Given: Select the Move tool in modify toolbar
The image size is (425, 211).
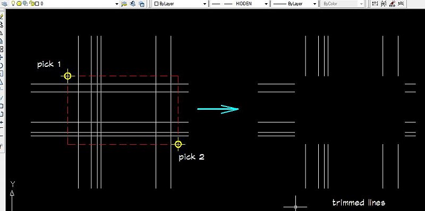Looking at the screenshot, I should 2,57.
